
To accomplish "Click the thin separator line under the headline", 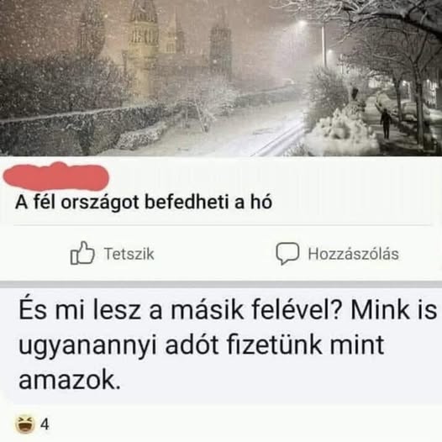I will pyautogui.click(x=222, y=225).
